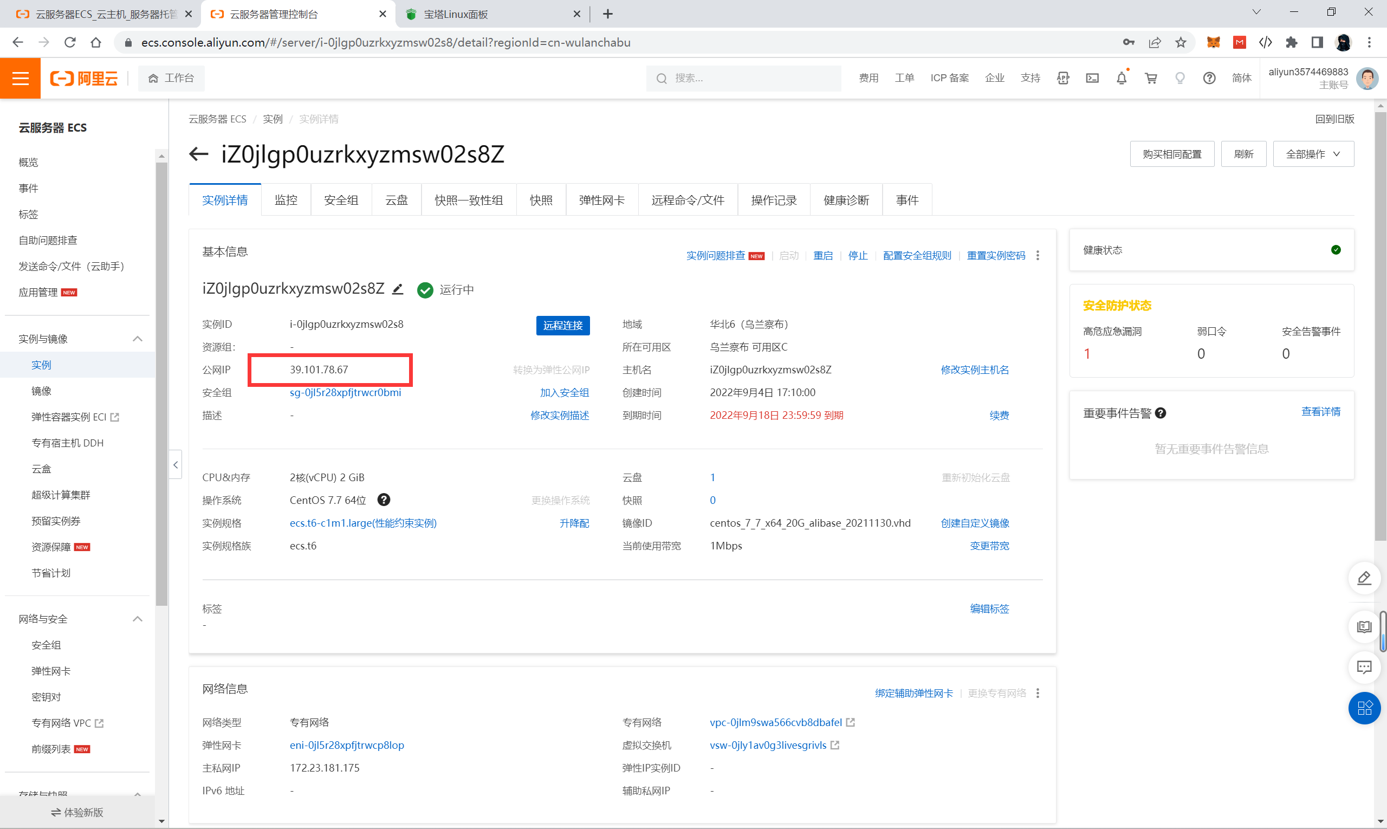Open the 远程命令/文件 tab

coord(688,200)
